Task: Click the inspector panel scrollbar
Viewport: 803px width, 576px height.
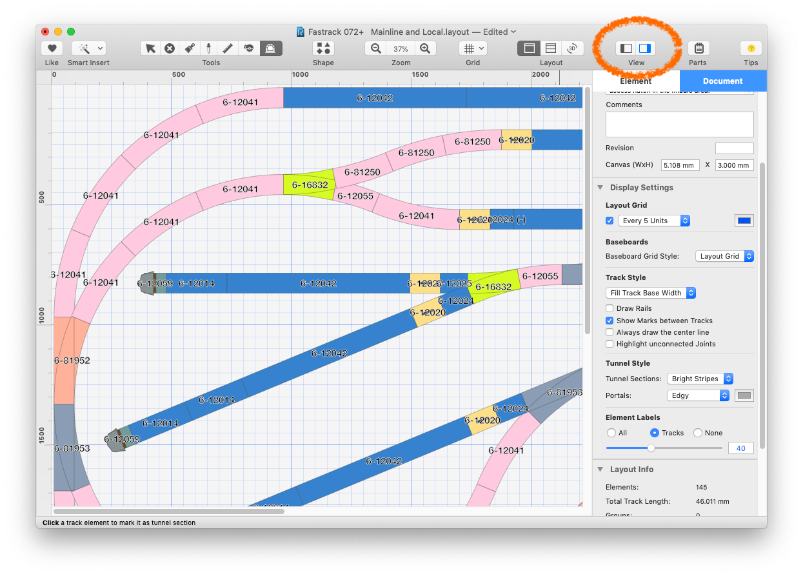Action: point(762,306)
